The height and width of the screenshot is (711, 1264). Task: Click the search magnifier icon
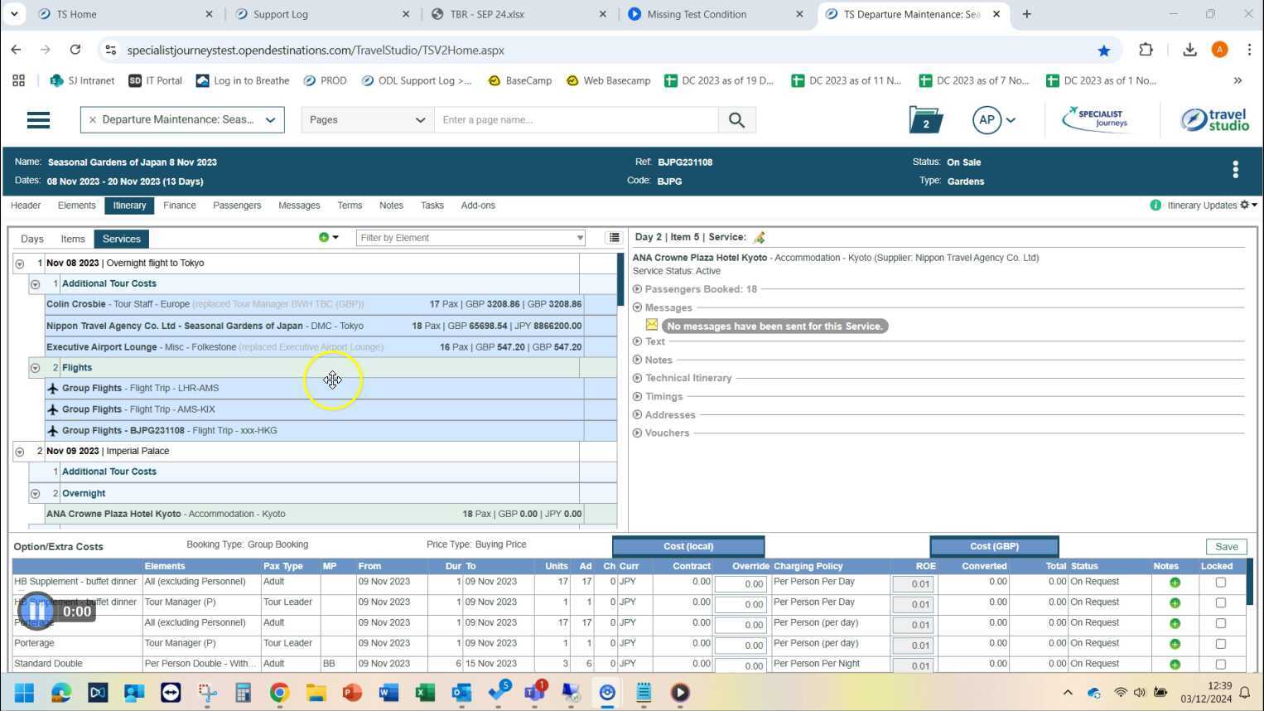click(x=736, y=120)
